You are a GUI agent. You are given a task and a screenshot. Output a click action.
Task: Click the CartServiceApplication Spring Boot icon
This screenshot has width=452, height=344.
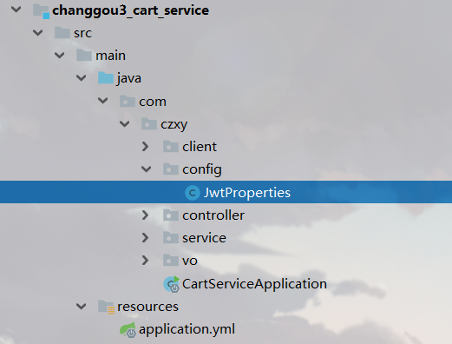(172, 284)
